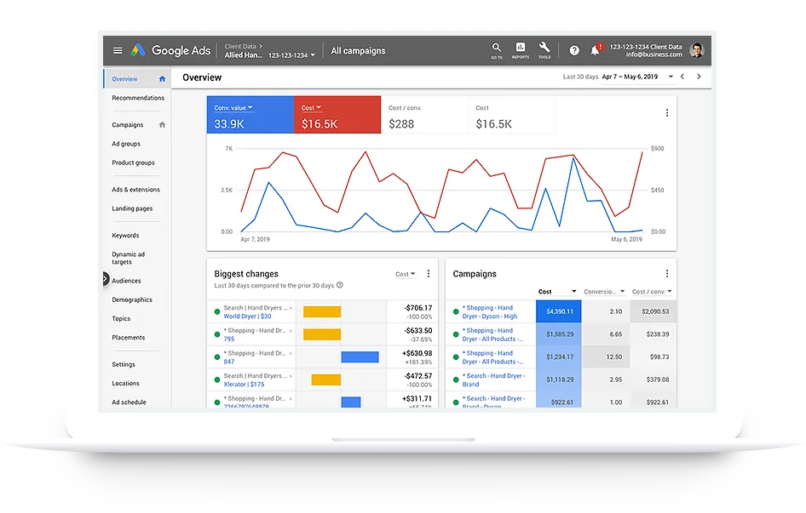Click the Help question mark icon
806x513 pixels.
coord(574,51)
